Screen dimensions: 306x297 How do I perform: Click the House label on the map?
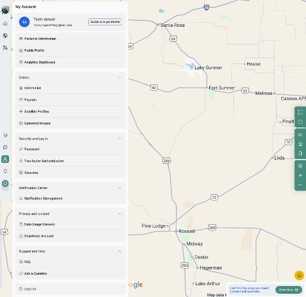coord(254,64)
